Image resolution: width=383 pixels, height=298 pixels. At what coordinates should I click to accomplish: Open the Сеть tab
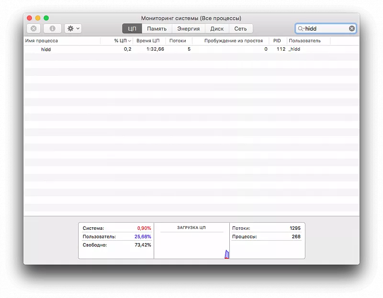(240, 29)
